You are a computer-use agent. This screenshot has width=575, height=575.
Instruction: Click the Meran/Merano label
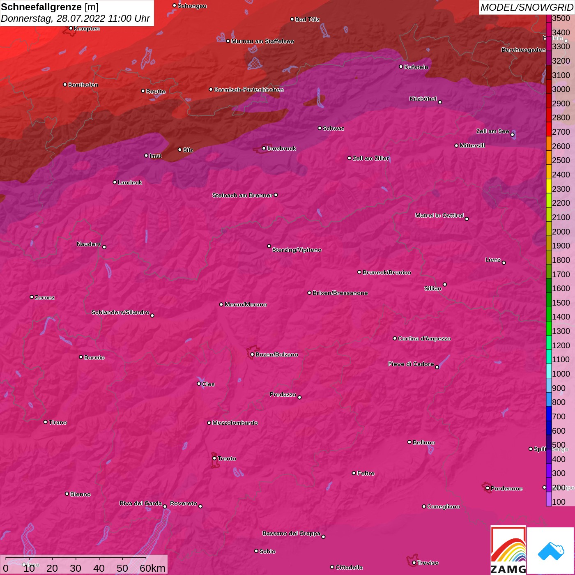coord(246,304)
